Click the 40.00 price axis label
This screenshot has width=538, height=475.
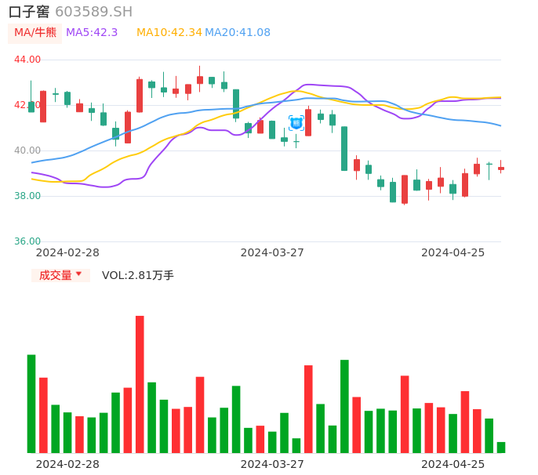(27, 150)
